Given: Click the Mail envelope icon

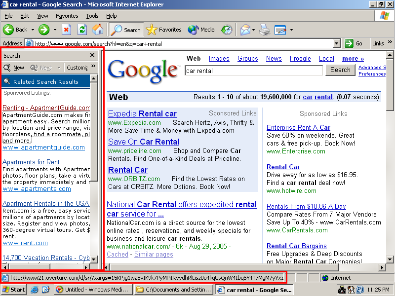Looking at the screenshot, I should 245,30.
